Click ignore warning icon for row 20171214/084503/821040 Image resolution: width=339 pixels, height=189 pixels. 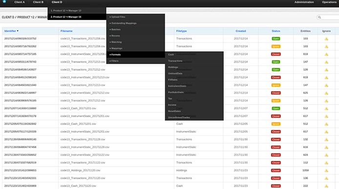point(326,85)
